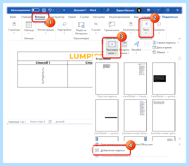
Task: Switch to the Вставка tab
Action: tap(40, 17)
